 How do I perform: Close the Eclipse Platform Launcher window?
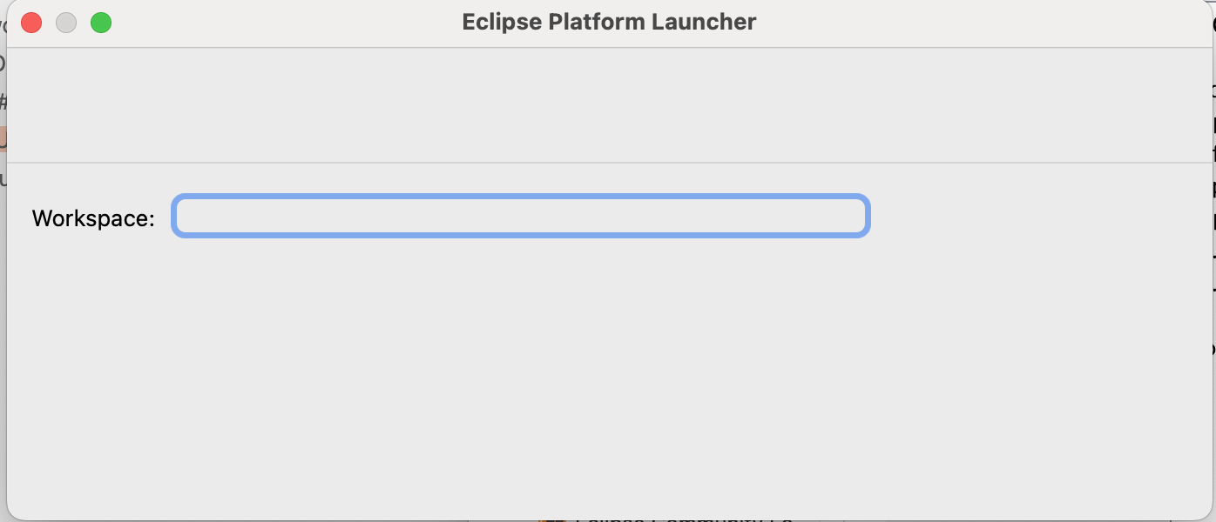pyautogui.click(x=31, y=23)
